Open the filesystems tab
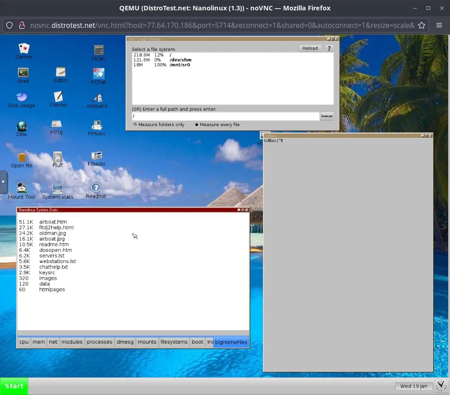The image size is (450, 395). [x=174, y=342]
